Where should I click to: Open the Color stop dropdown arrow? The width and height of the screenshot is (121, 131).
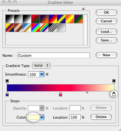(42, 117)
